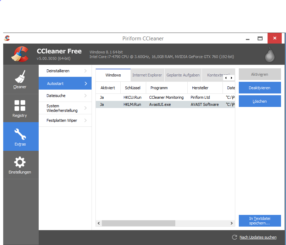This screenshot has height=245, width=286.
Task: Click the Piriform Ltd cell
Action: tap(200, 97)
